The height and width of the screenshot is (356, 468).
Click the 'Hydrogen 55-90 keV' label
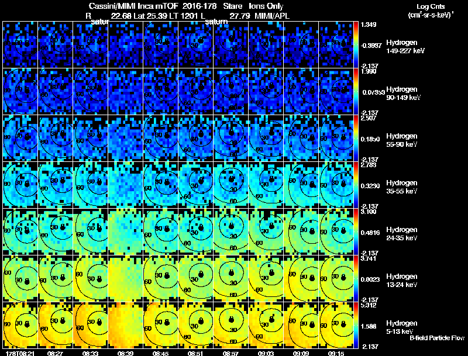(402, 140)
